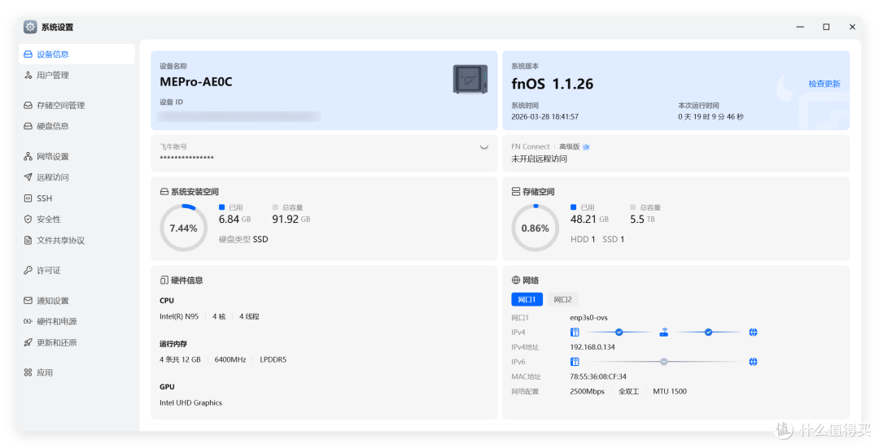Click the 许可证 key icon
The image size is (879, 448).
click(28, 271)
